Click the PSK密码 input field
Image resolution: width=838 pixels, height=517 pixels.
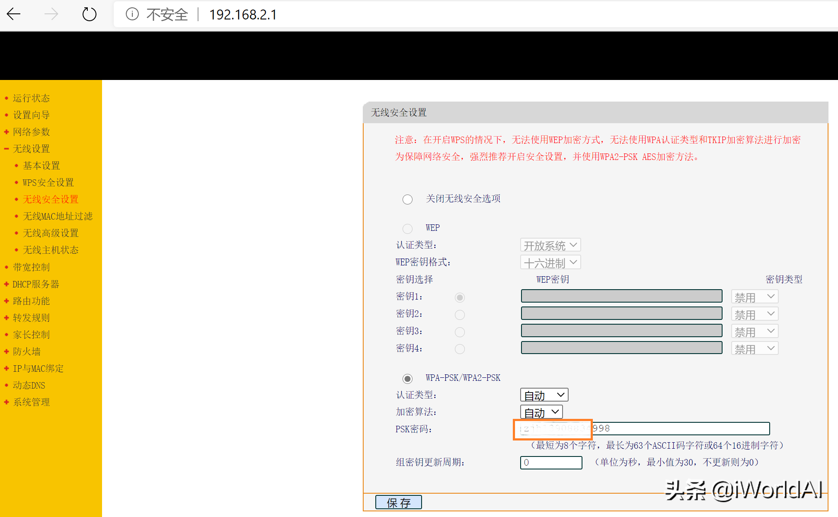(645, 428)
